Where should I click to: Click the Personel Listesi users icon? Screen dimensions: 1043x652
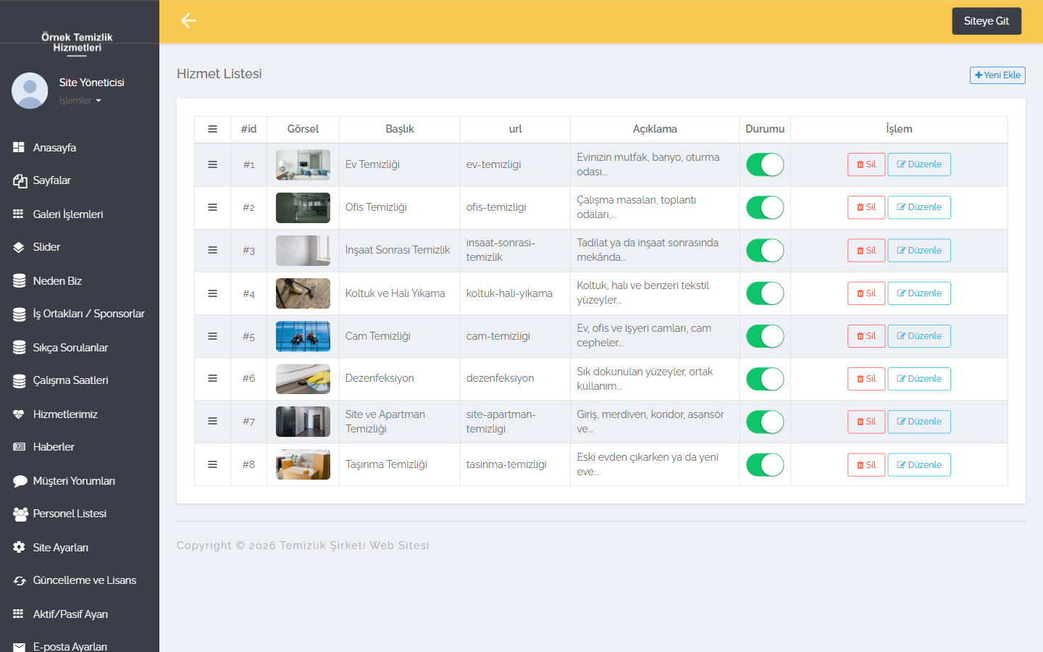coord(20,514)
